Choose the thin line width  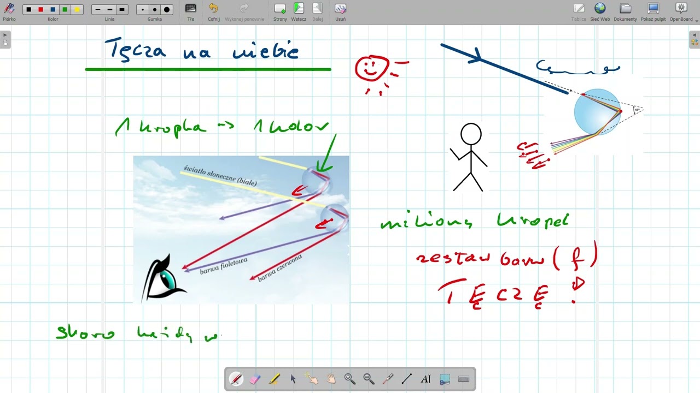[x=98, y=9]
